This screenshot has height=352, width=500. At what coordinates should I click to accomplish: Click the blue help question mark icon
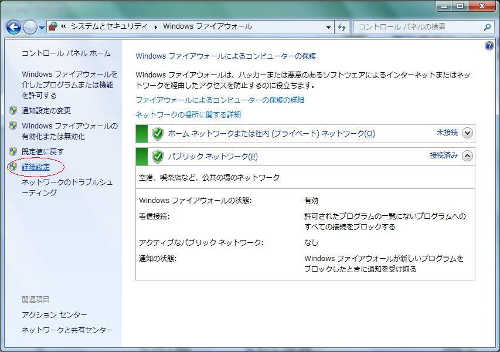click(489, 46)
